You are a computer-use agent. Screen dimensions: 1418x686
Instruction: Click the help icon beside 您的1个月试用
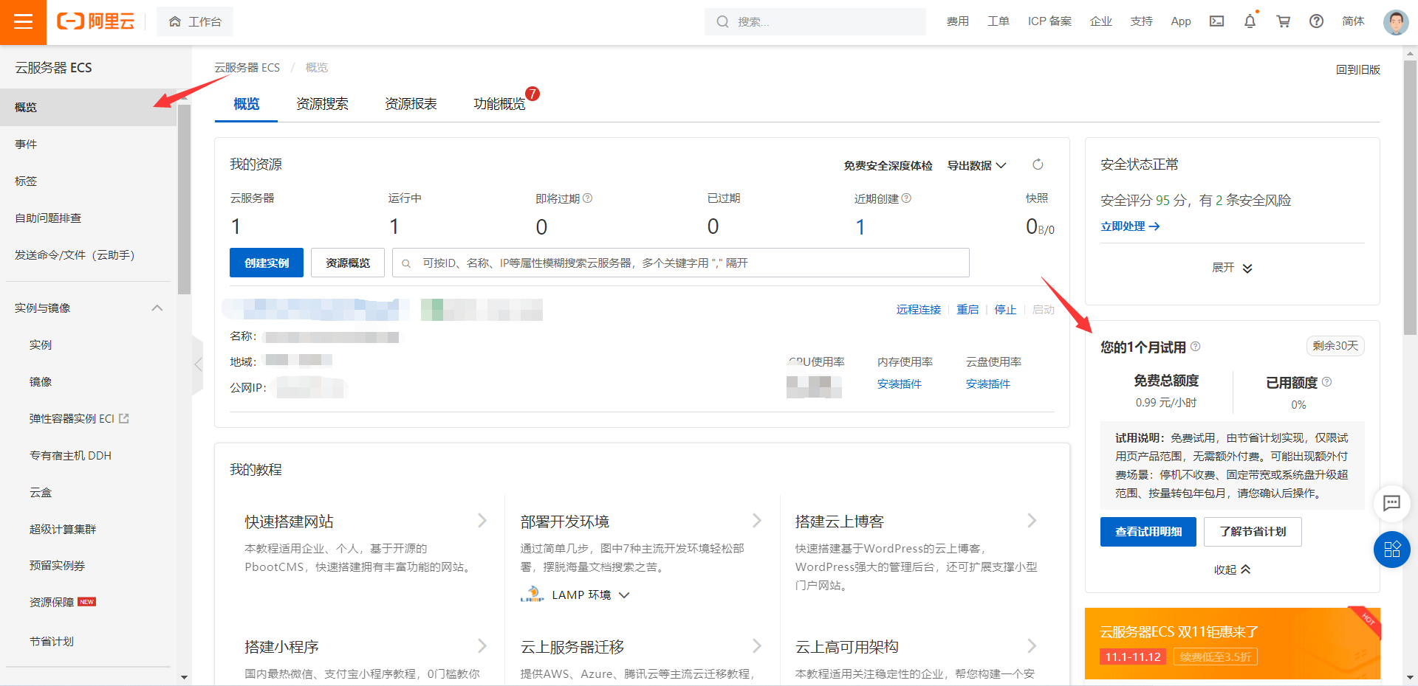pyautogui.click(x=1195, y=347)
